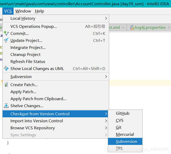Open the Window menu
Screen dimensions: 171x154
pyautogui.click(x=23, y=11)
